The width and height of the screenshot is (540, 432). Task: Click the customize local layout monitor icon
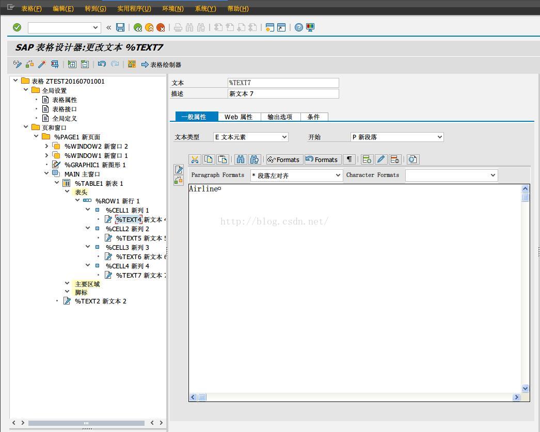coord(310,27)
